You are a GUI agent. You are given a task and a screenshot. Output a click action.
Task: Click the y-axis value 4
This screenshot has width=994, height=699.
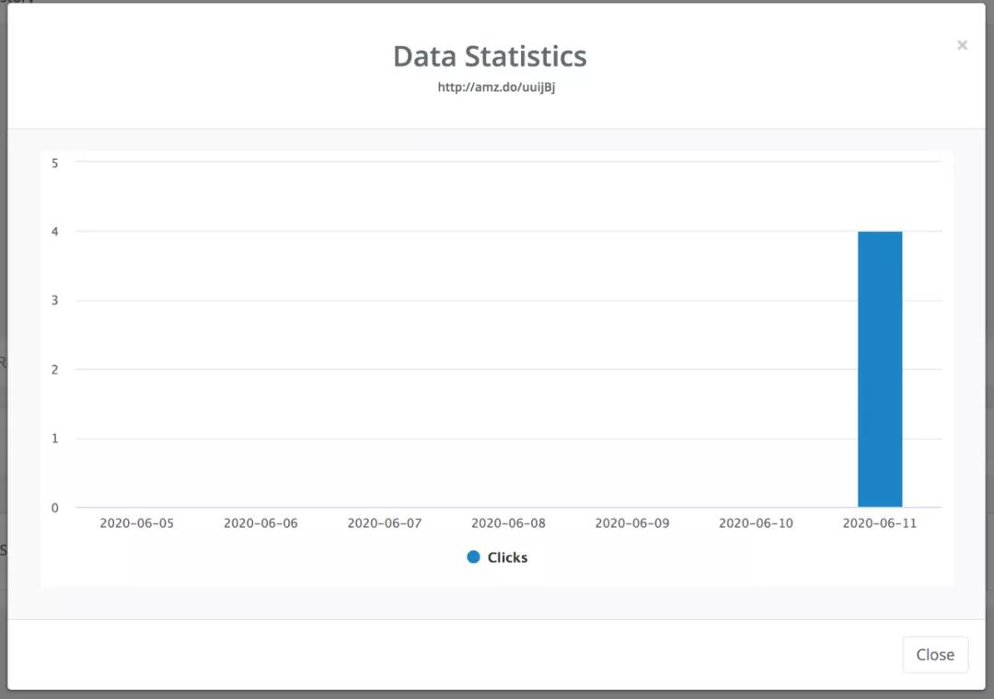click(55, 232)
